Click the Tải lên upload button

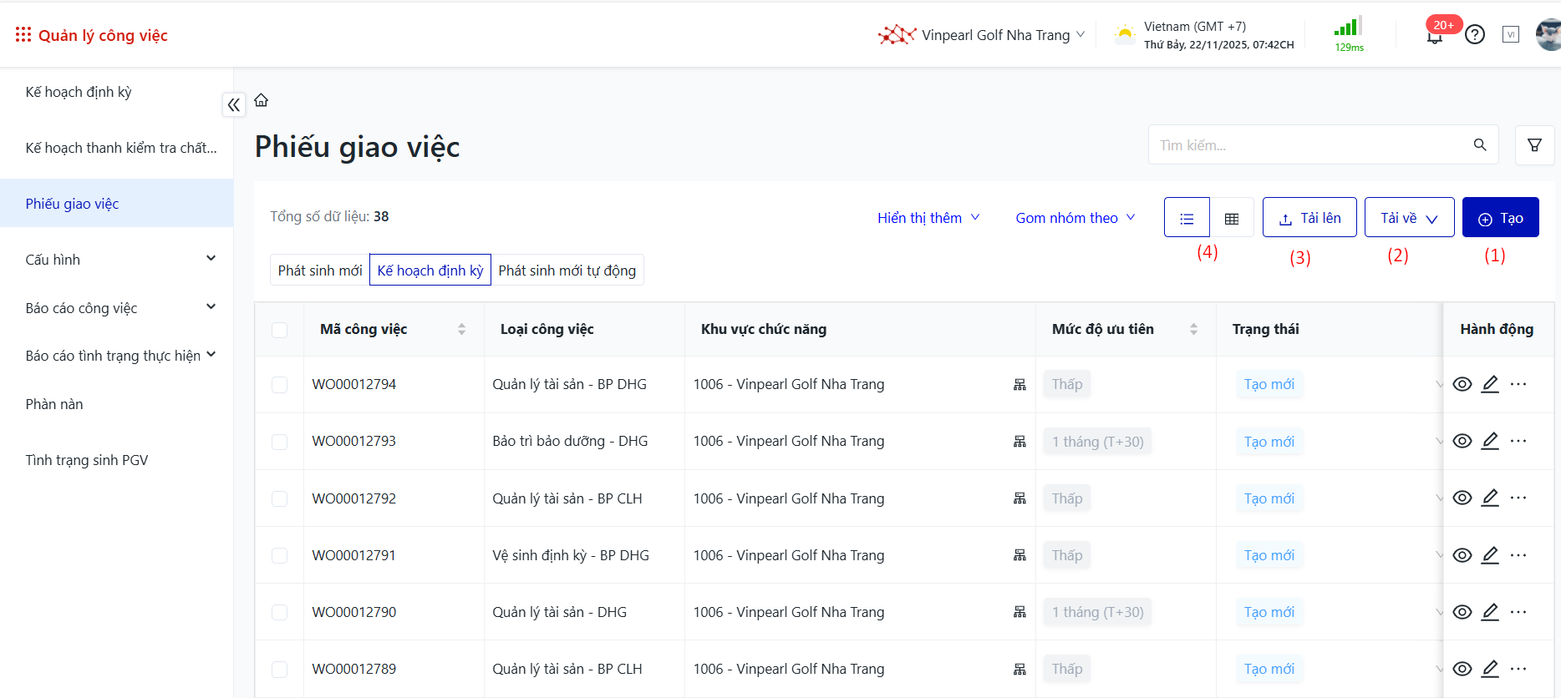point(1309,218)
